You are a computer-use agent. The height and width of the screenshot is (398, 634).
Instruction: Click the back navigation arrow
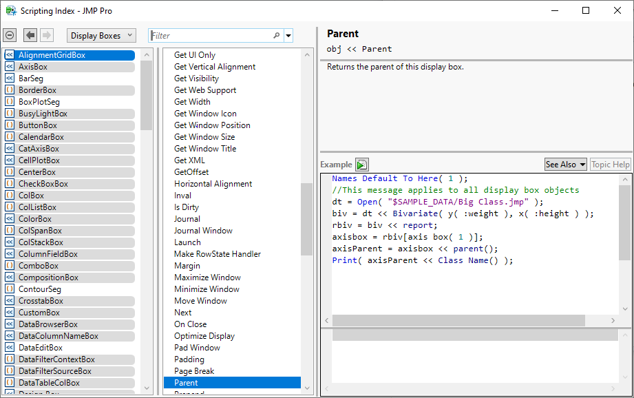(30, 36)
